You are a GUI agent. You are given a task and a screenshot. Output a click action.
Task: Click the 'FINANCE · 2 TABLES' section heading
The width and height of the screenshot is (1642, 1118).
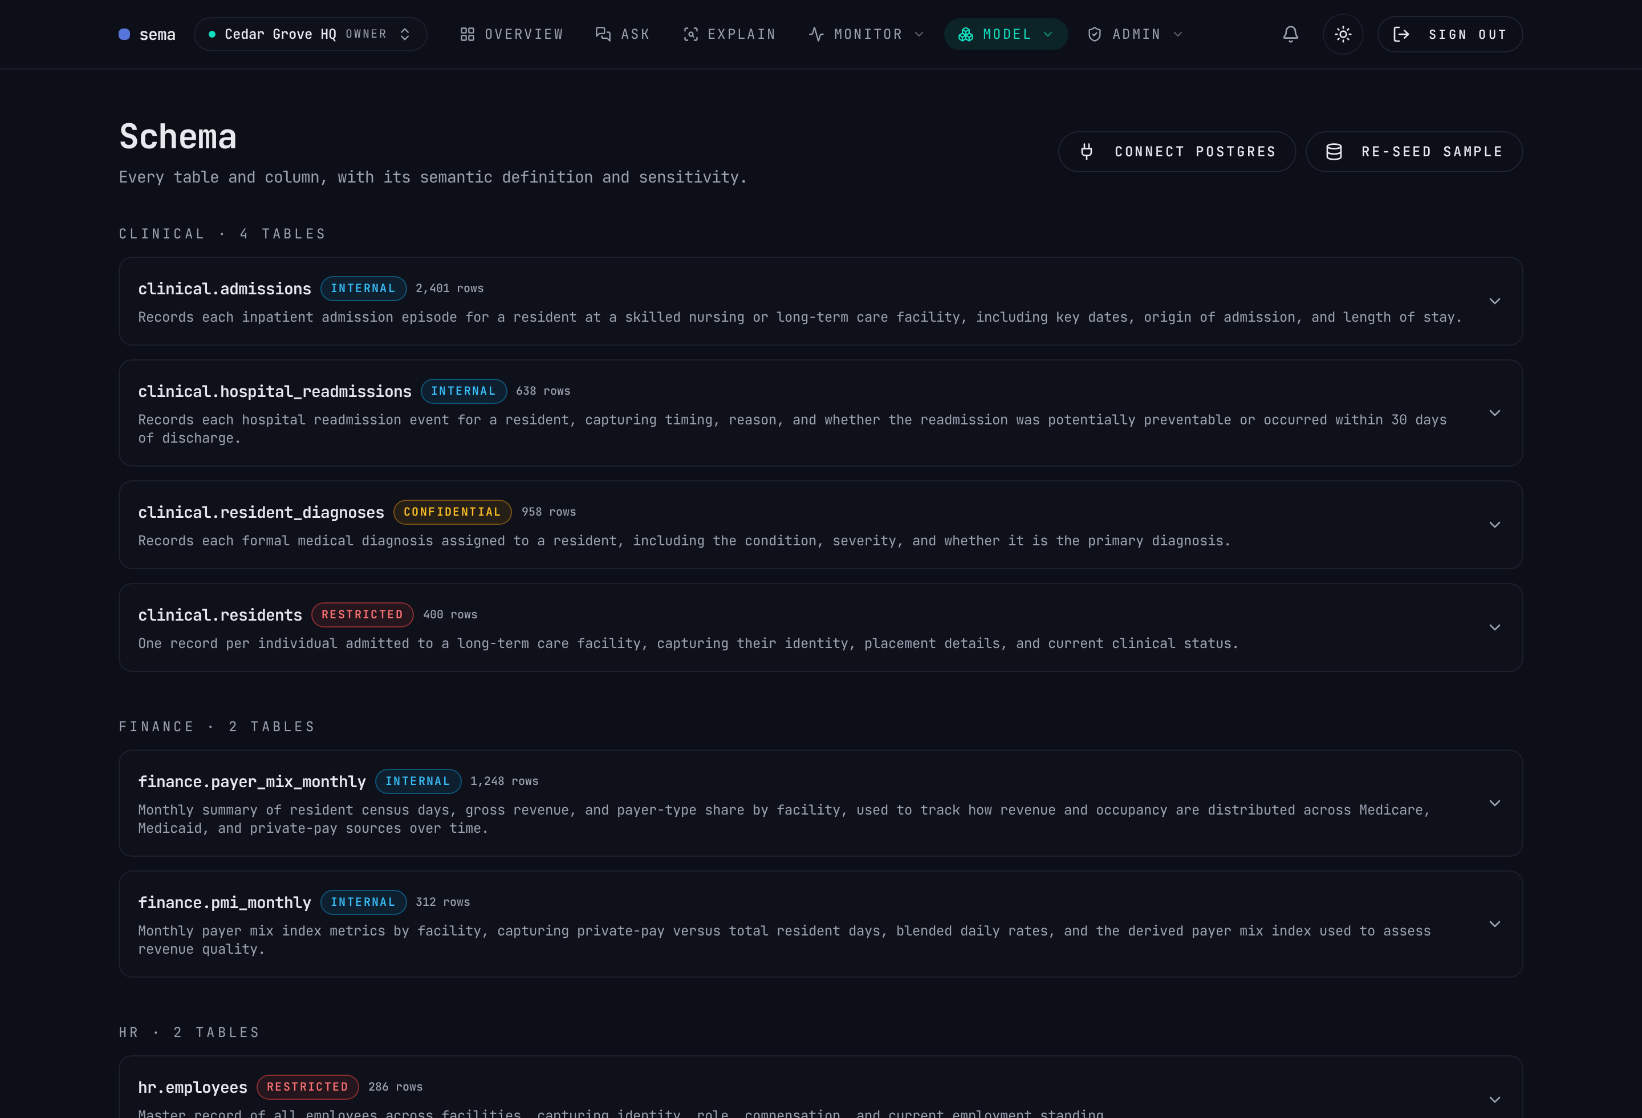point(217,727)
